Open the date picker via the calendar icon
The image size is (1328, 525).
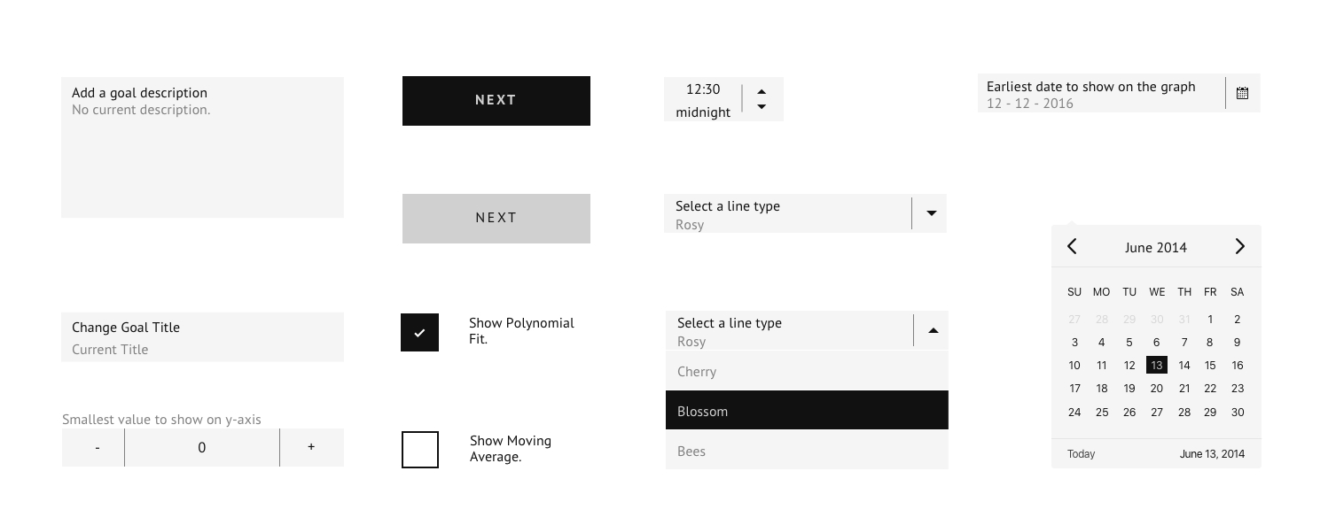(1242, 92)
